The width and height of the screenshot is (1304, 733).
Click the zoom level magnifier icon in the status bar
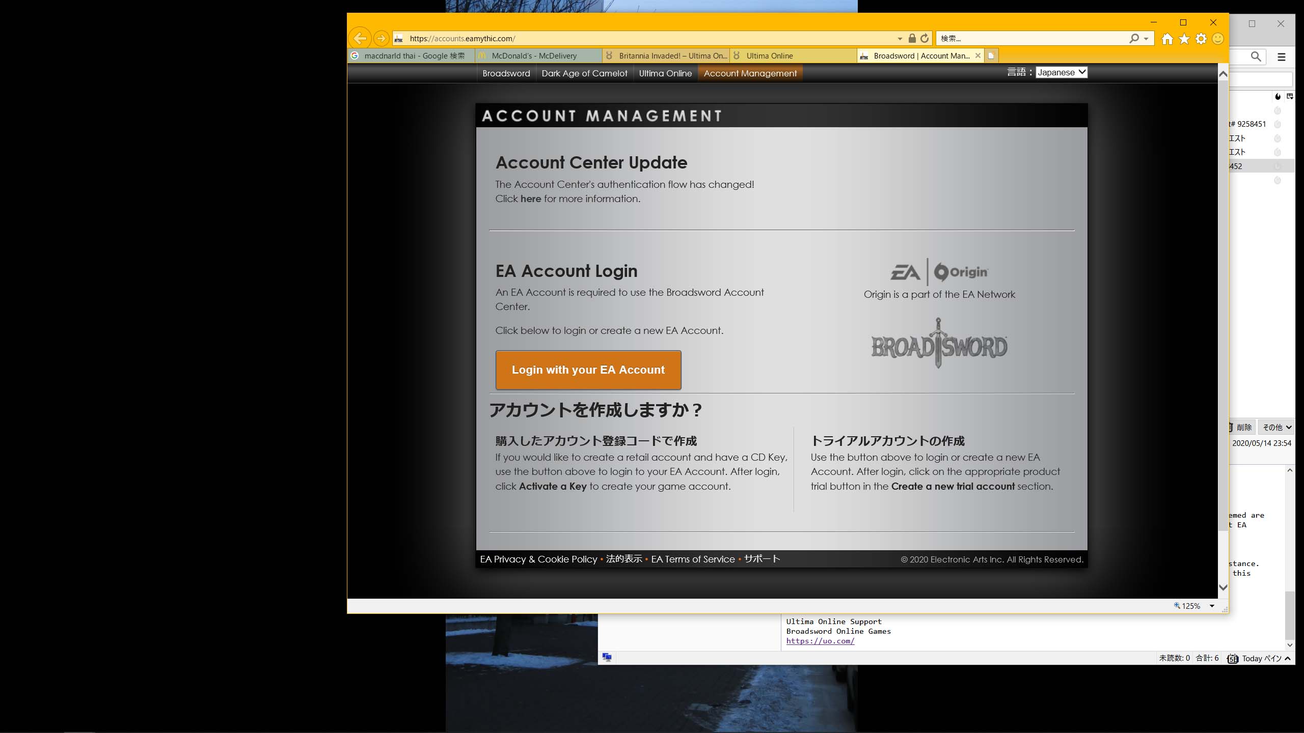[1177, 605]
